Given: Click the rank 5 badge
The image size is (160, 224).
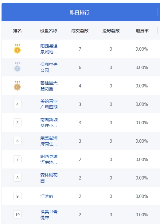Looking at the screenshot, I should coord(18,122).
